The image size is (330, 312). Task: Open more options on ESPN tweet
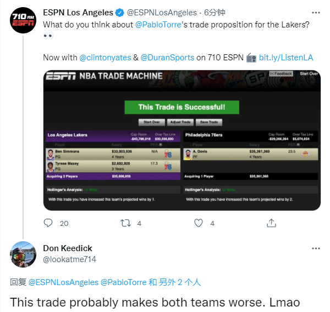pyautogui.click(x=316, y=13)
